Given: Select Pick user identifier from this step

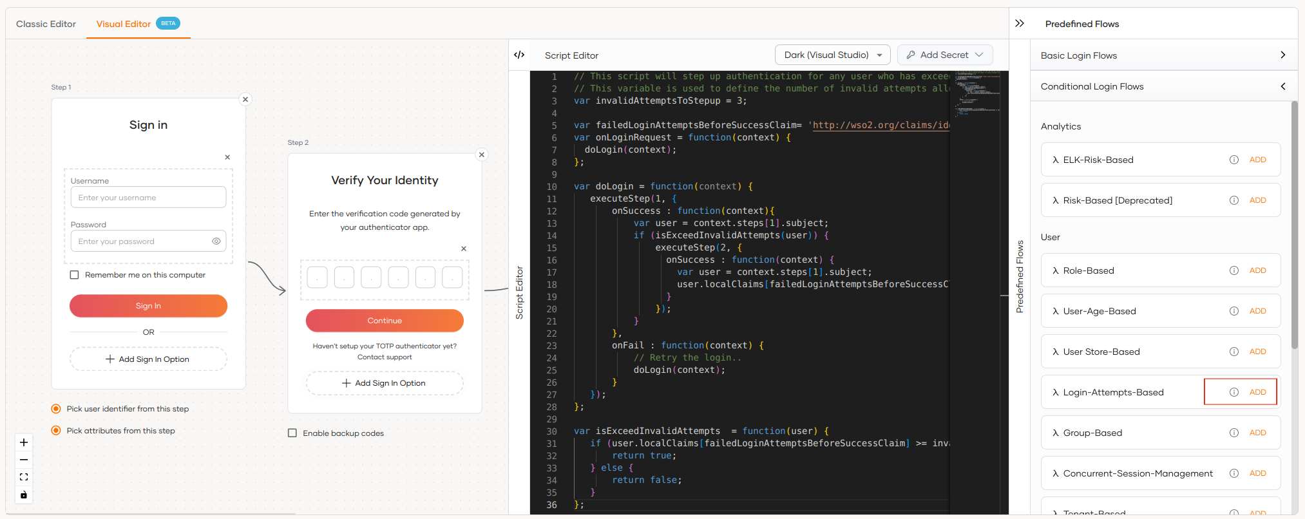Looking at the screenshot, I should (56, 409).
